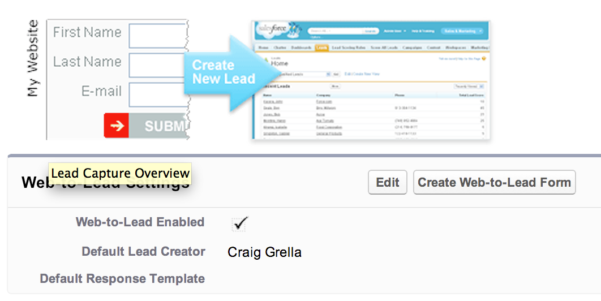
Task: Click the Default Lead Creator label
Action: pyautogui.click(x=143, y=252)
